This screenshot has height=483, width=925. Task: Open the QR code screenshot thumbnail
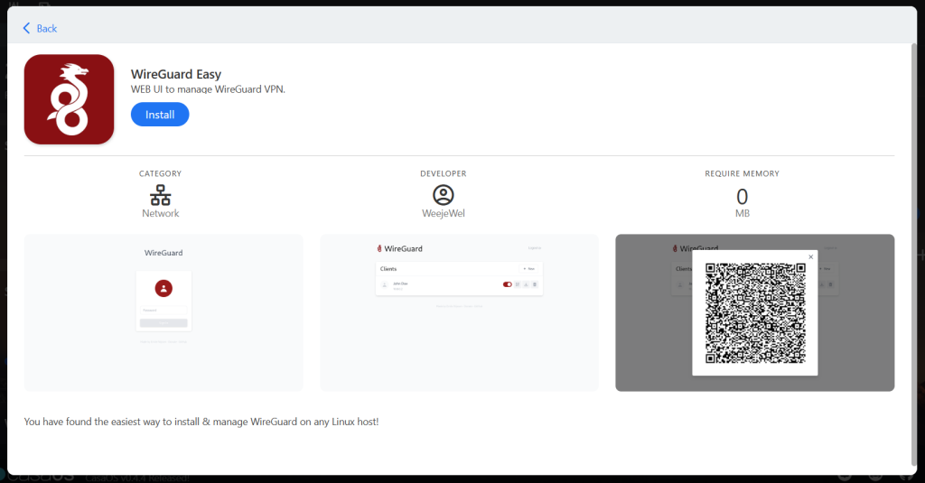coord(754,312)
